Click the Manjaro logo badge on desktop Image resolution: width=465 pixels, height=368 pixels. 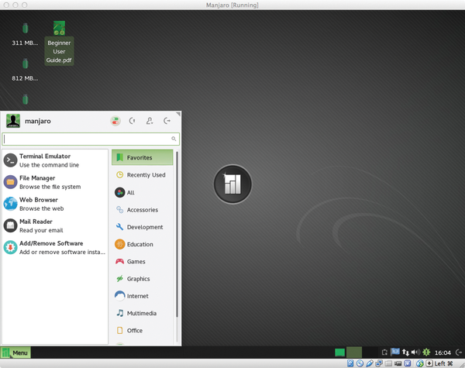232,184
